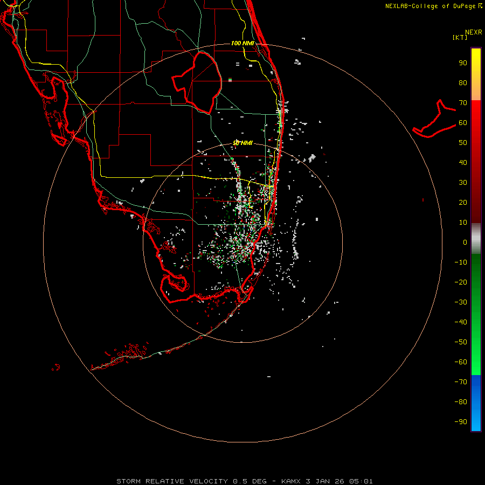
Task: Click the -80 scale label
Action: 461,402
